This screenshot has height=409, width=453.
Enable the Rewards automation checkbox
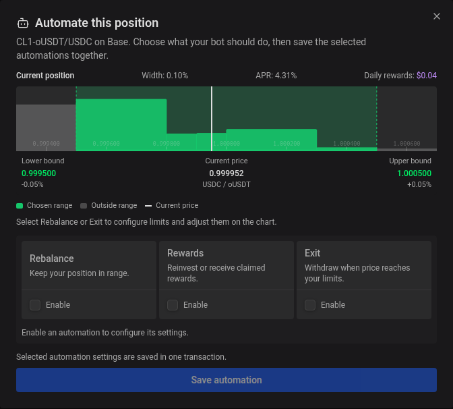coord(173,305)
